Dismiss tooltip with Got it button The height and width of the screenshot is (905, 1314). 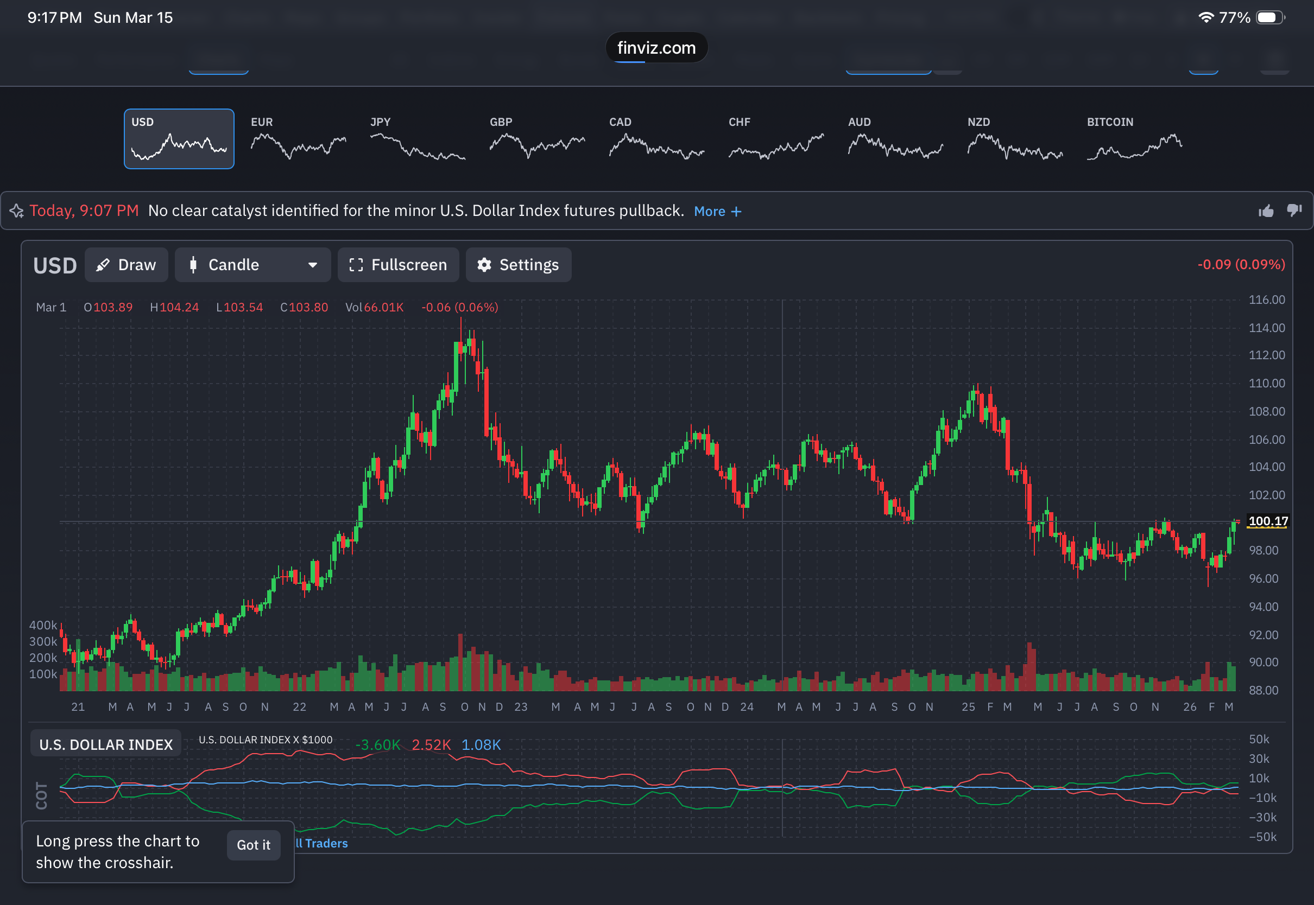point(254,845)
